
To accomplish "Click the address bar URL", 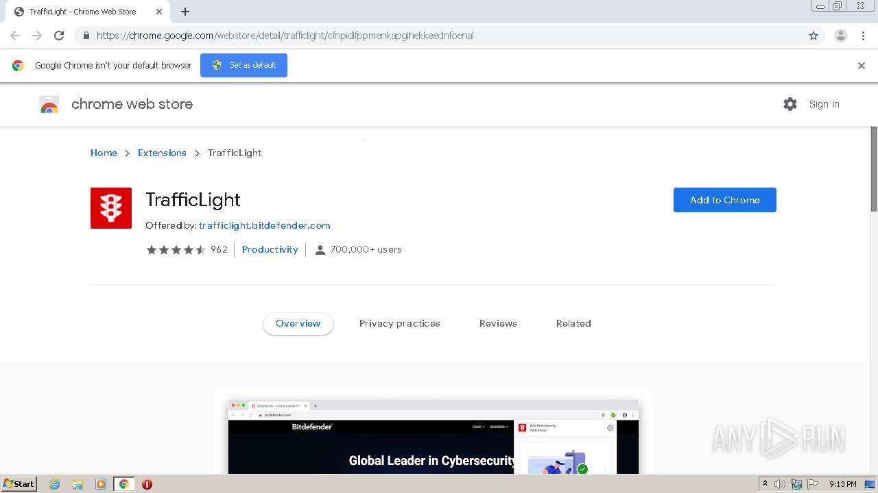I will (285, 36).
